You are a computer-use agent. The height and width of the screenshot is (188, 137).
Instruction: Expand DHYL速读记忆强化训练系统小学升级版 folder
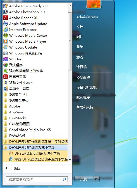tap(35, 142)
